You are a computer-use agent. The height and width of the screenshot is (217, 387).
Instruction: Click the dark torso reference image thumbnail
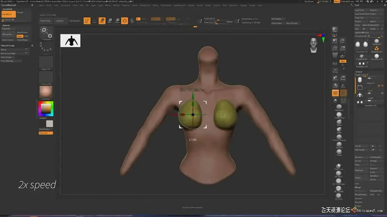[70, 40]
